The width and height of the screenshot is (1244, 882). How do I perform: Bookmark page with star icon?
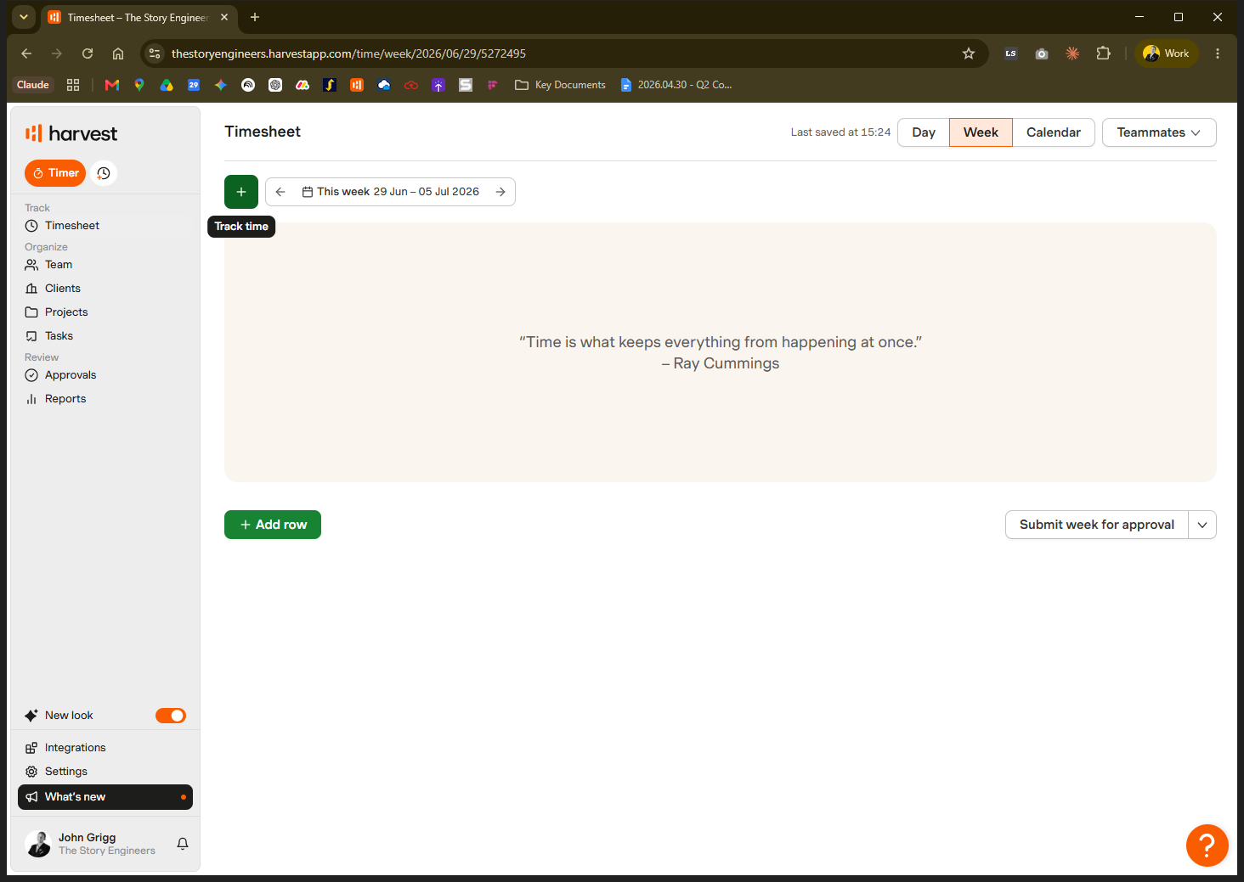click(x=969, y=53)
